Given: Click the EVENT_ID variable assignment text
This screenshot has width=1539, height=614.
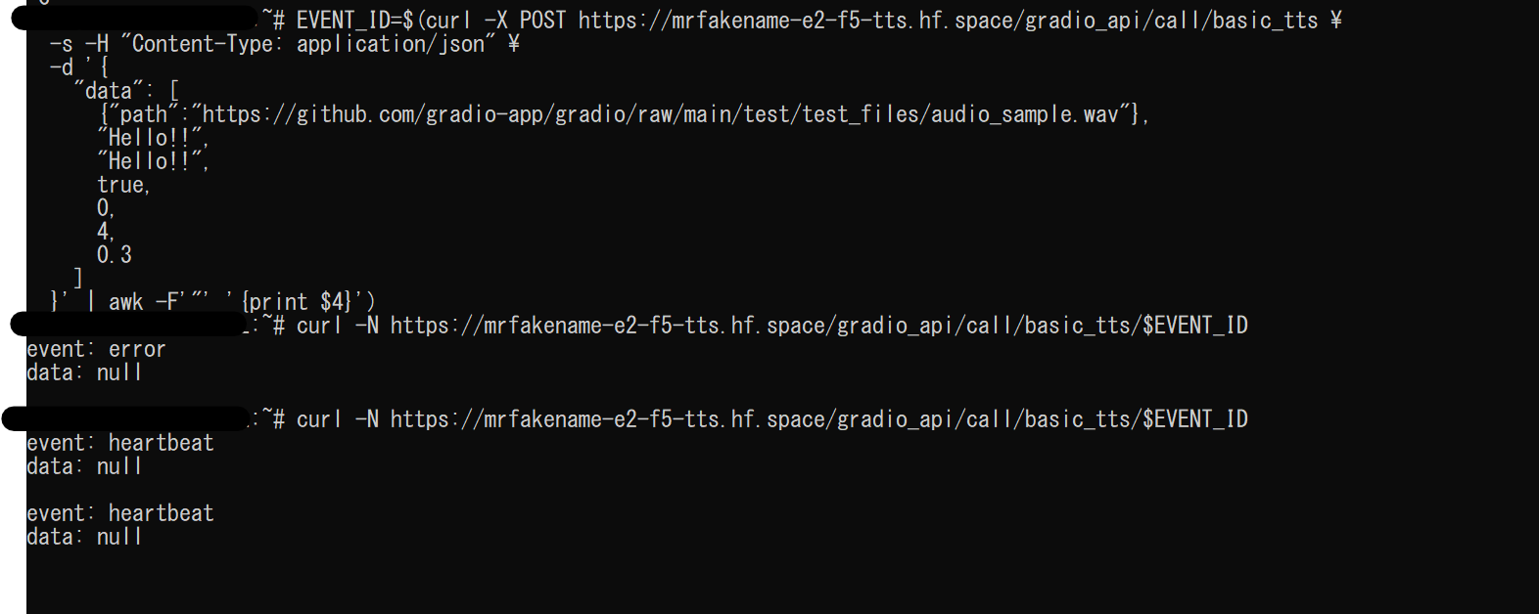Looking at the screenshot, I should [x=354, y=21].
